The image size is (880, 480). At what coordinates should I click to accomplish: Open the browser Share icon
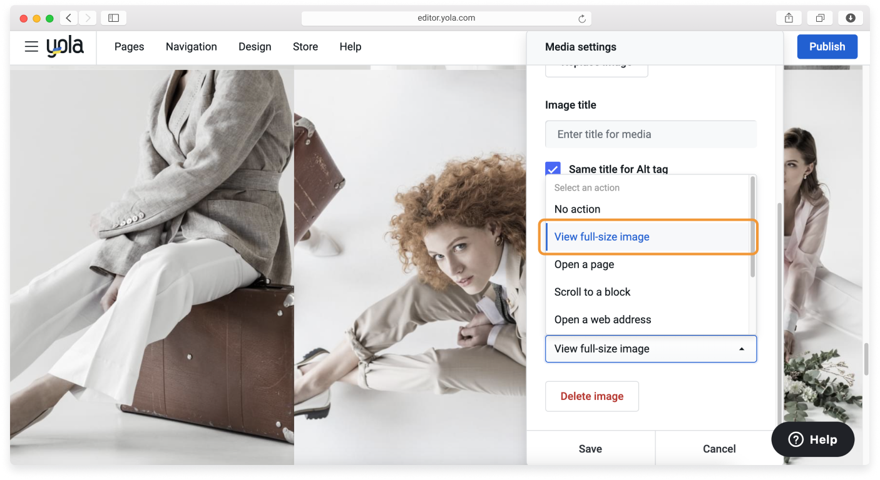tap(789, 17)
